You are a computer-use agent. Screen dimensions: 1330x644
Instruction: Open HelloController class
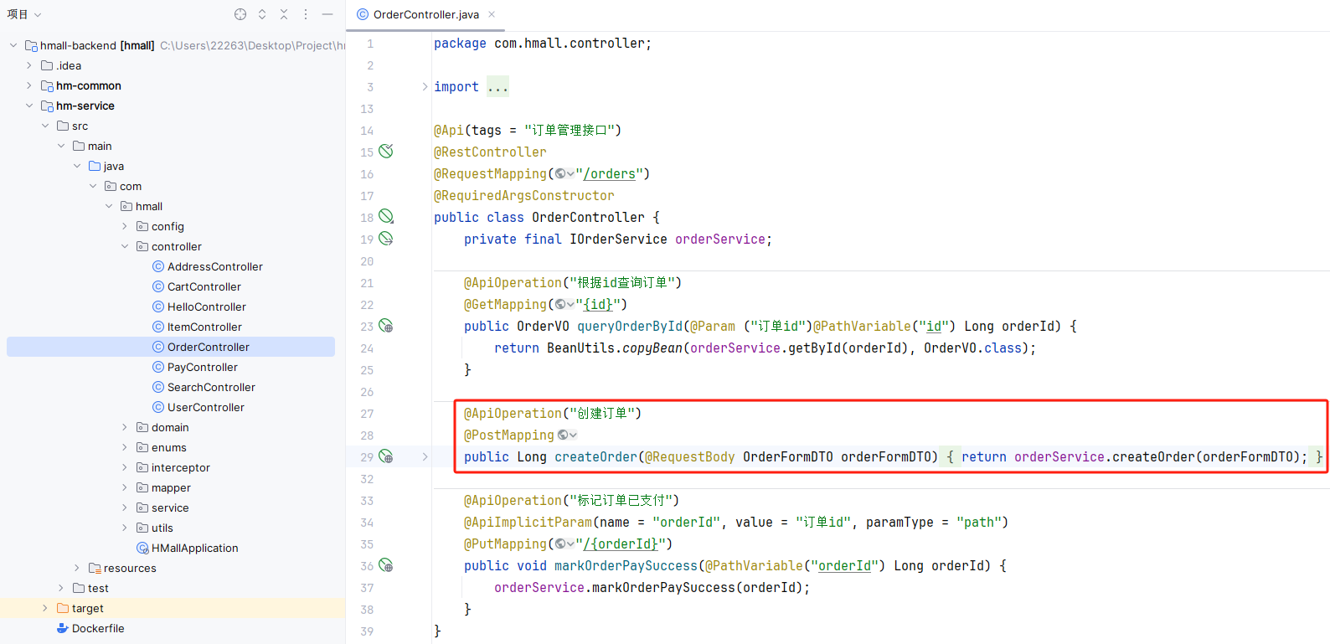coord(206,307)
